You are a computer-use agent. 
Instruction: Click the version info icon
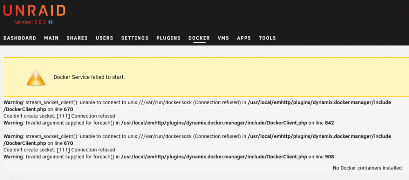pos(51,22)
